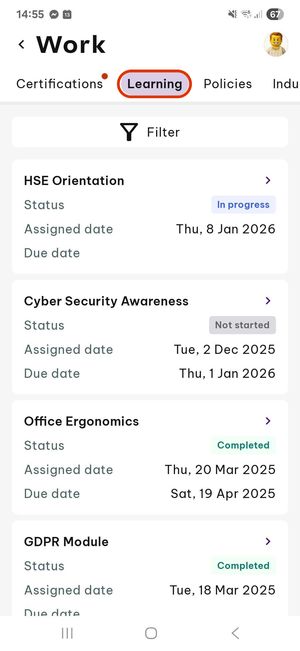This screenshot has width=300, height=651.
Task: Tap the Android home button
Action: click(151, 633)
